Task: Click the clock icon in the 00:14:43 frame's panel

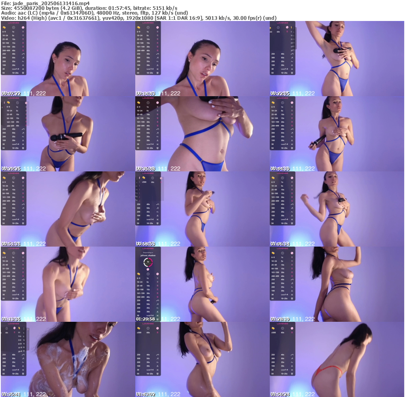Action: [x=148, y=27]
